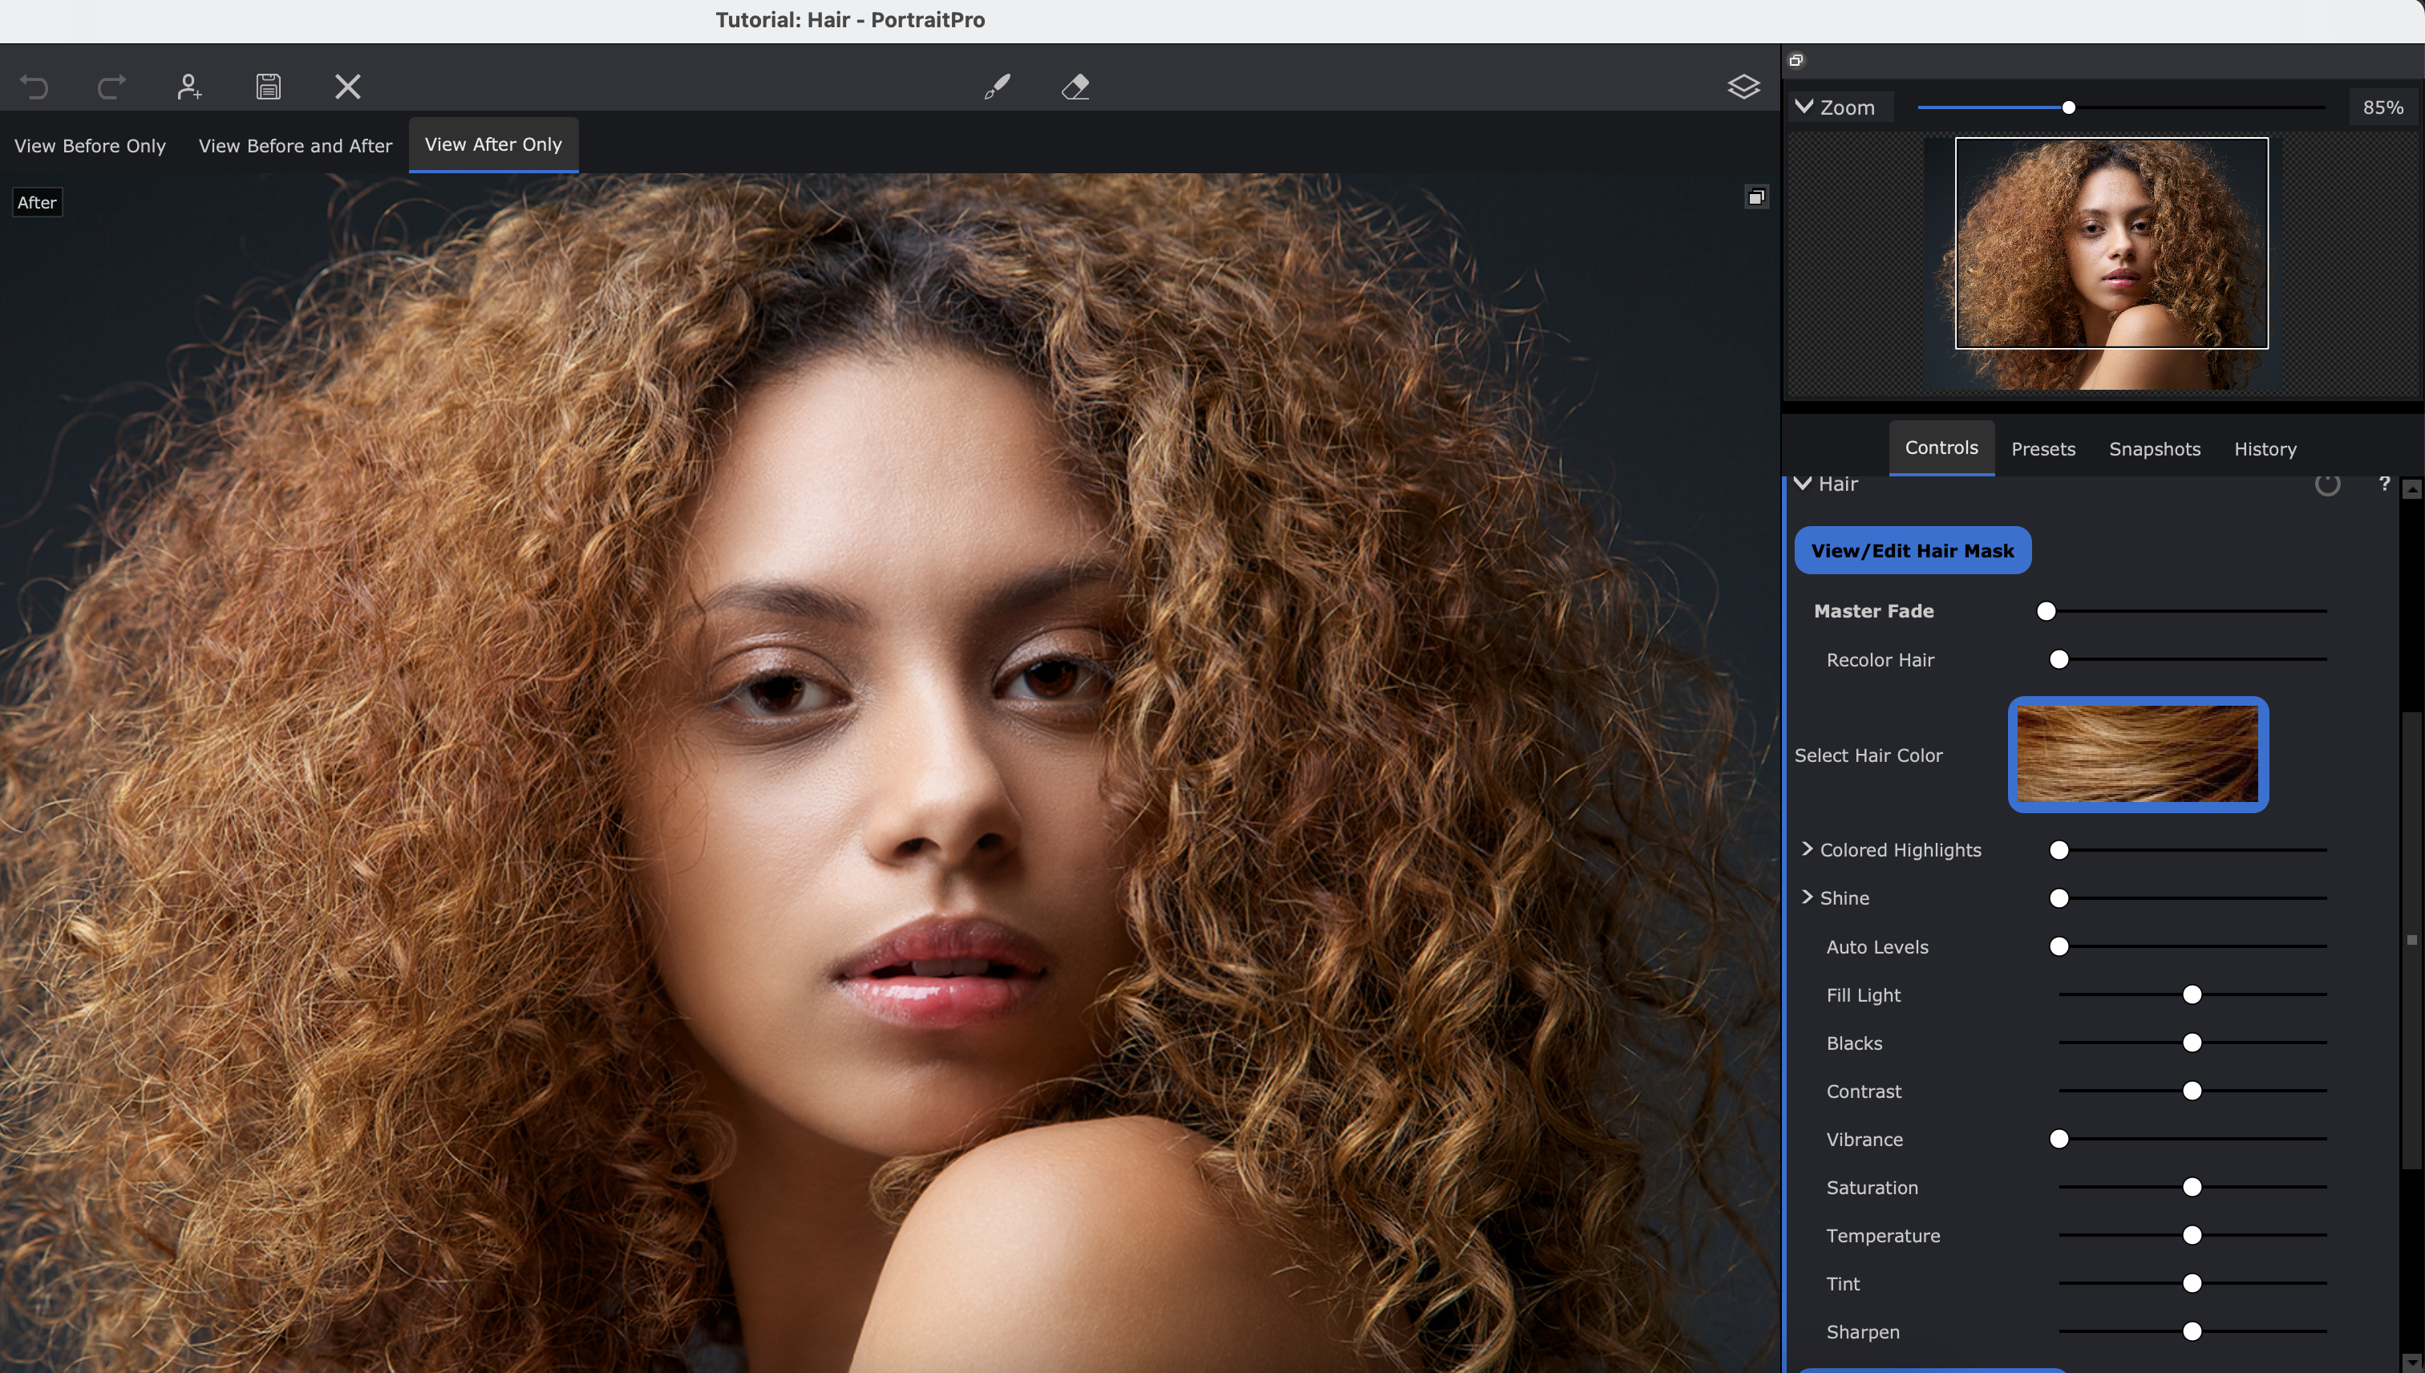Image resolution: width=2425 pixels, height=1373 pixels.
Task: Click the Tint slider handle
Action: (x=2192, y=1283)
